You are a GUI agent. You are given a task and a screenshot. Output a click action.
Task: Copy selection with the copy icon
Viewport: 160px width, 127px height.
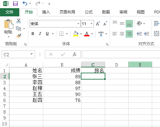coord(18,28)
